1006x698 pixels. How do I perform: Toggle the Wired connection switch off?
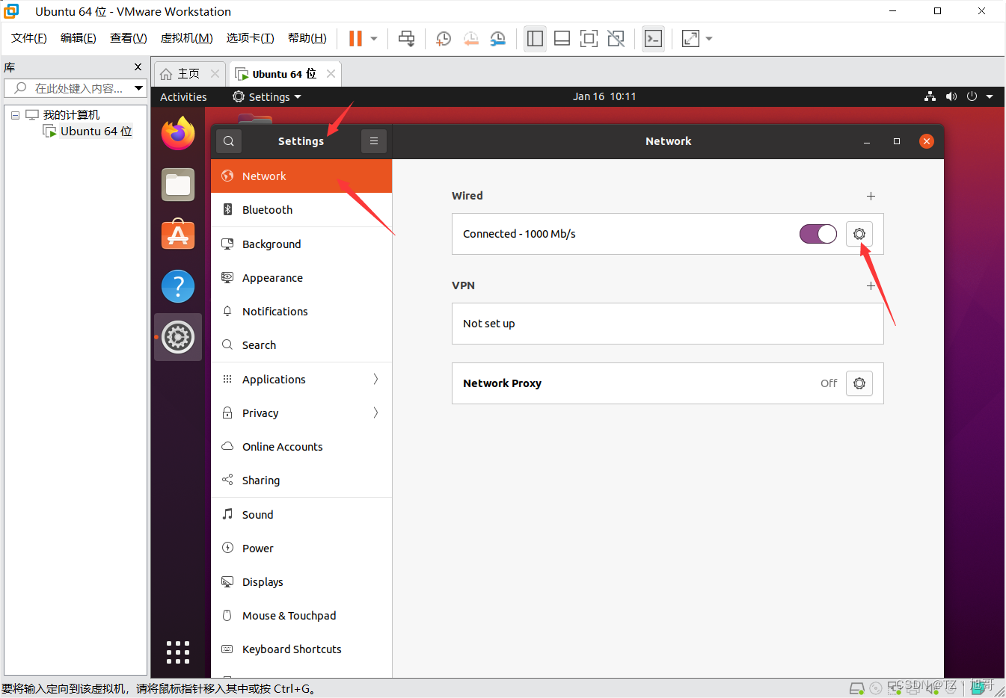point(818,234)
